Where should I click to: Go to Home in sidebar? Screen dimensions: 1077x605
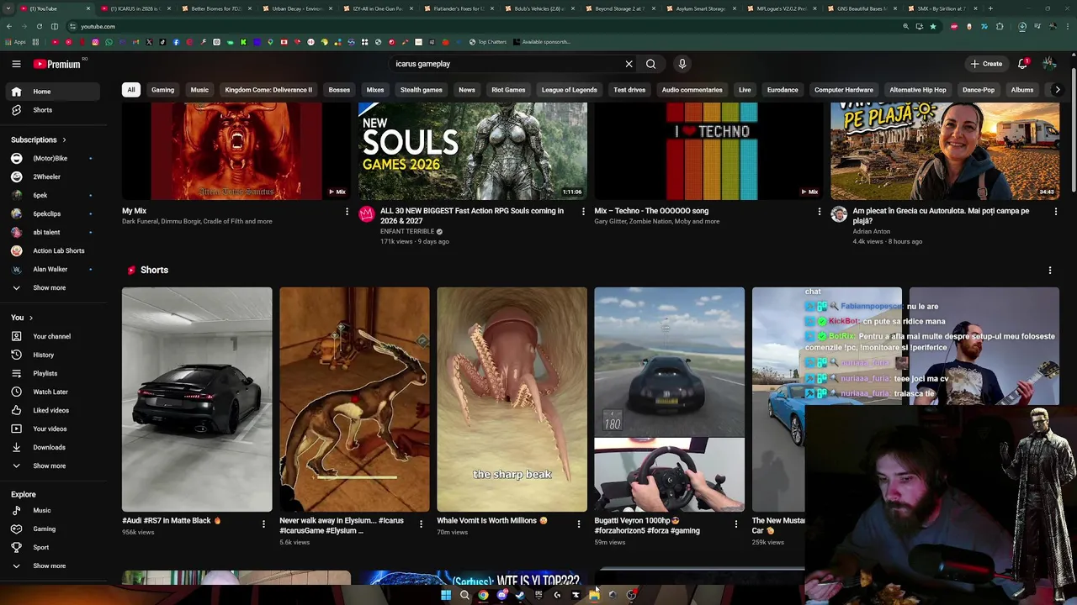pos(54,92)
